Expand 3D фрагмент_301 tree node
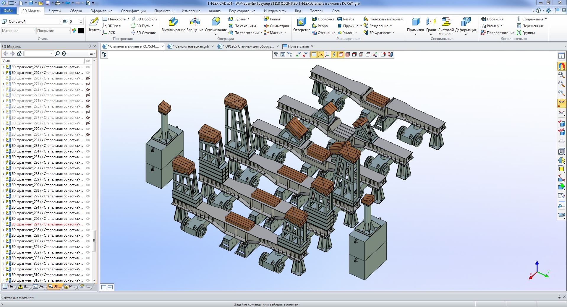 click(3, 247)
